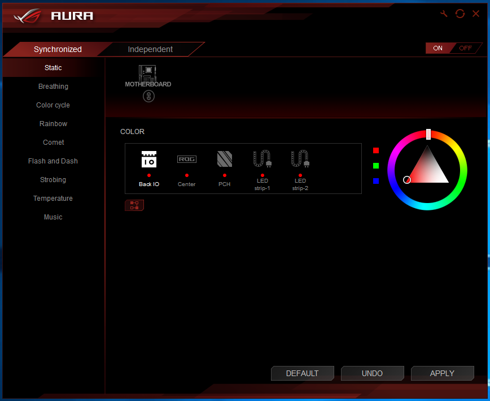The height and width of the screenshot is (401, 490).
Task: Pick the blue color swatch
Action: pos(376,181)
